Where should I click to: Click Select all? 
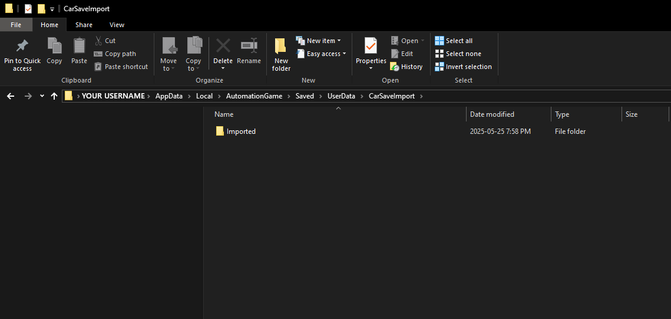pyautogui.click(x=454, y=41)
